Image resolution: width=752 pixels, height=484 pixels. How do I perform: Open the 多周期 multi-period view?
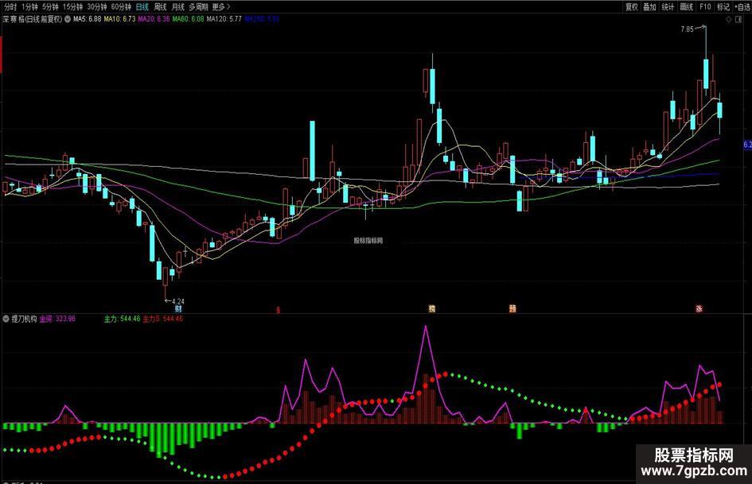pos(199,6)
